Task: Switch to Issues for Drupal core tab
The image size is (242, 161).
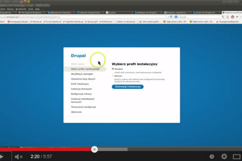Action: (x=207, y=13)
